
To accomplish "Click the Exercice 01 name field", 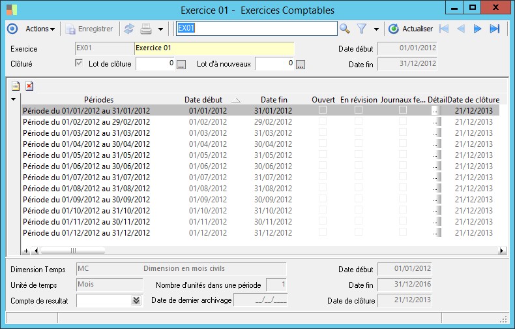I will click(214, 48).
